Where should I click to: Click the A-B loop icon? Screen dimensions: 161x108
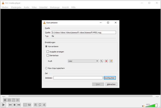click(13, 100)
